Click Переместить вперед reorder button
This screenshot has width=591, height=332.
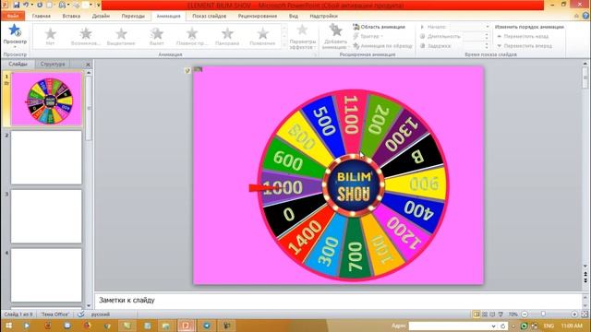click(525, 46)
